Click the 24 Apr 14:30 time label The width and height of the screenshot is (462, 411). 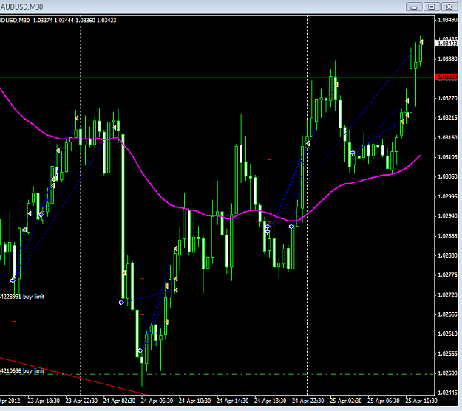click(232, 401)
